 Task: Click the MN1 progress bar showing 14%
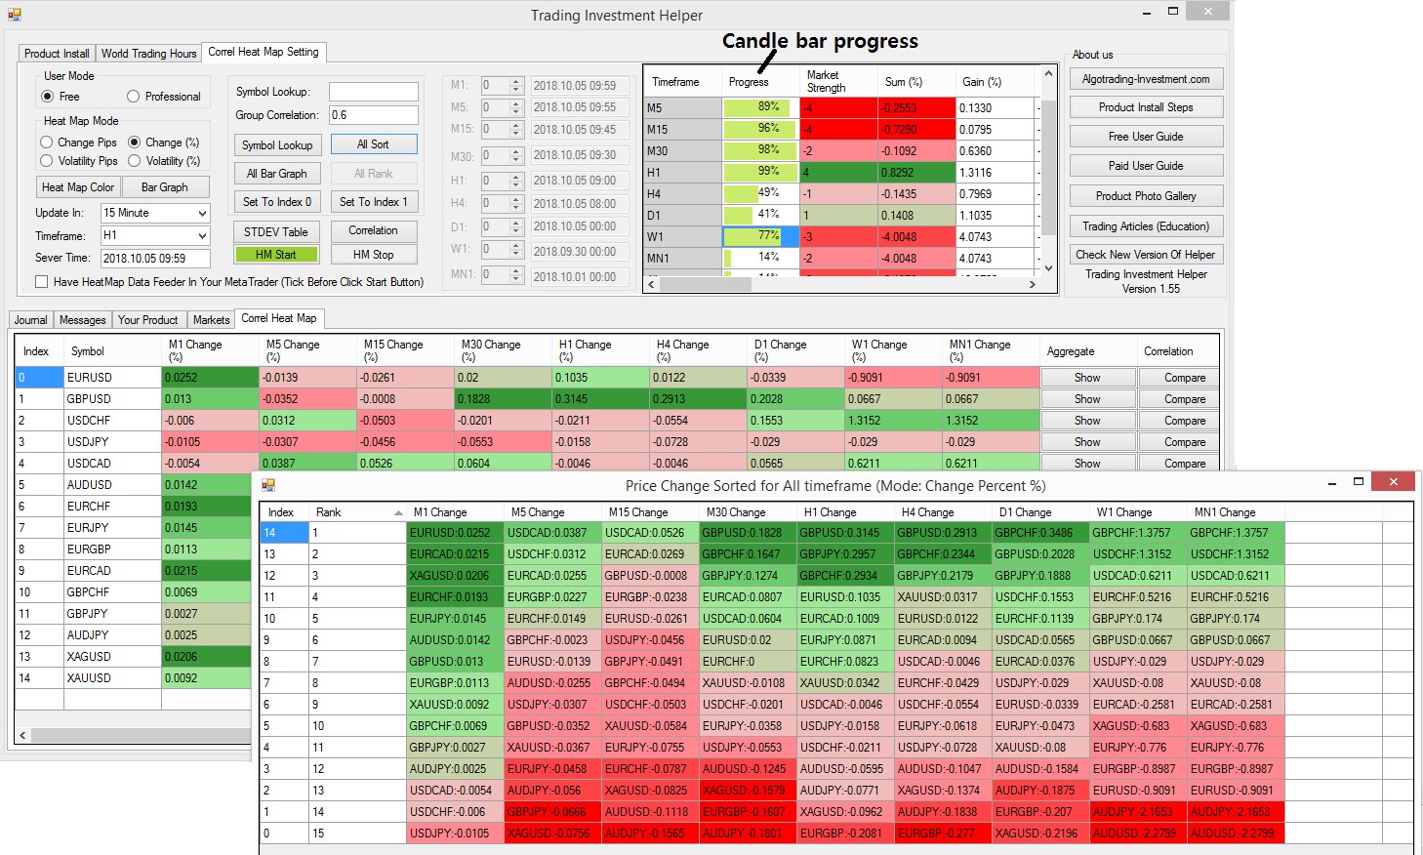pos(760,258)
